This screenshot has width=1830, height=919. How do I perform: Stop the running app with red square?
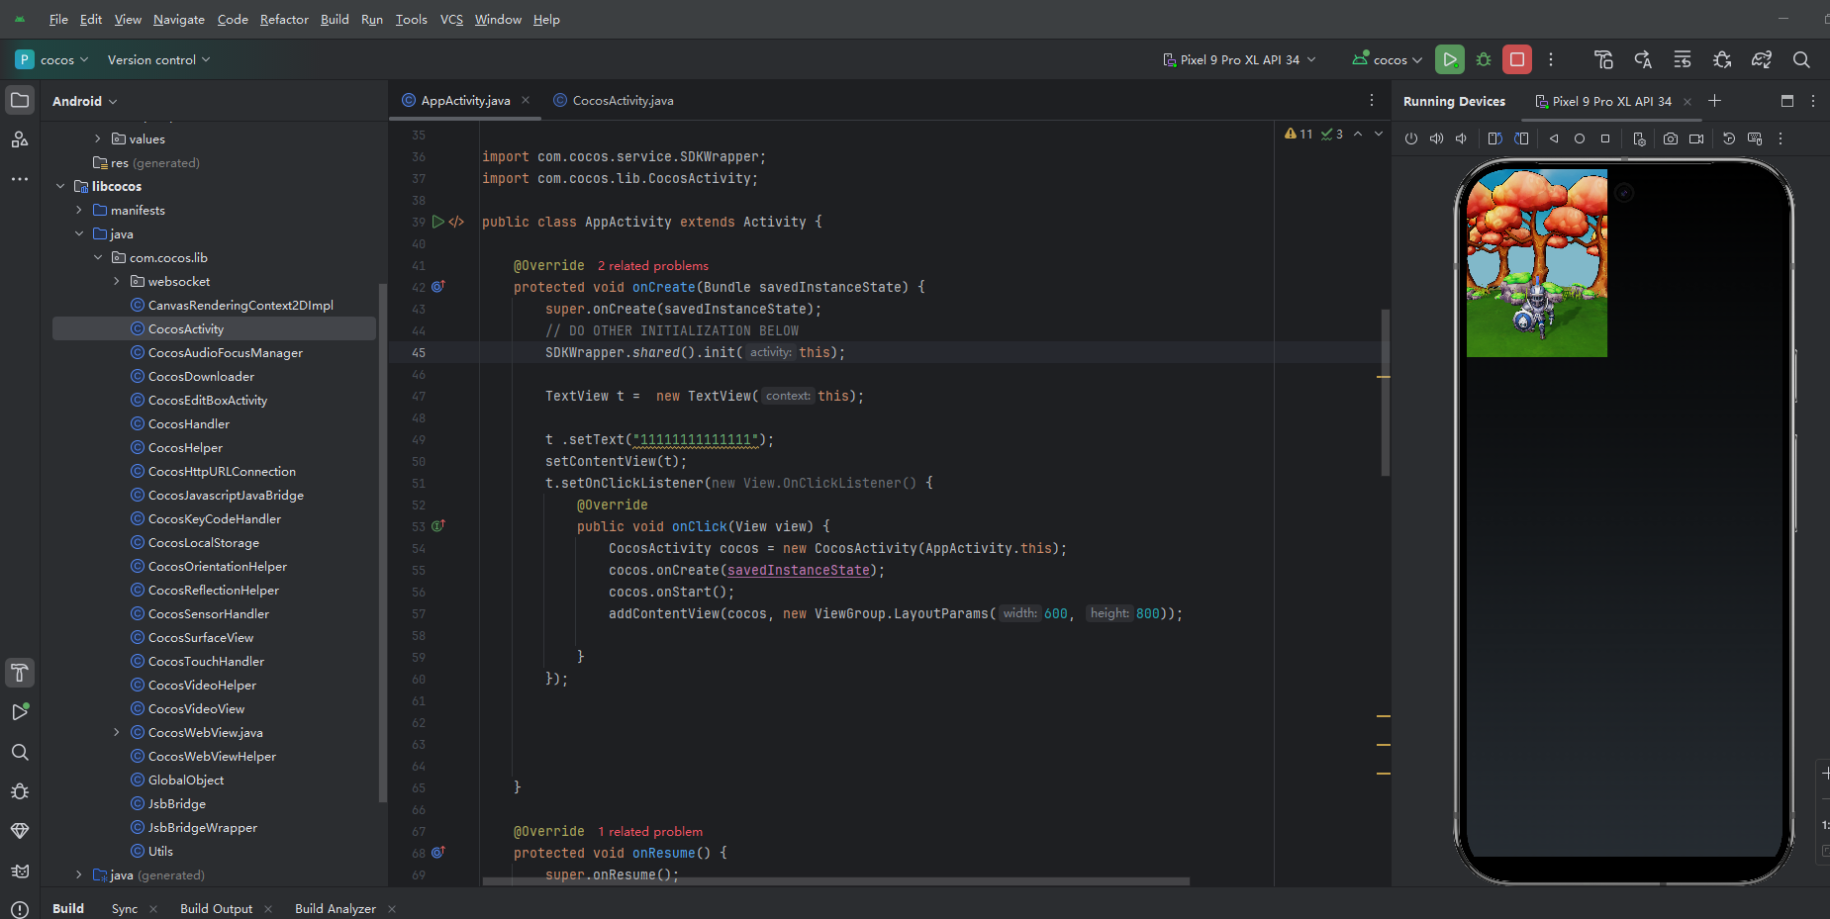[1516, 59]
